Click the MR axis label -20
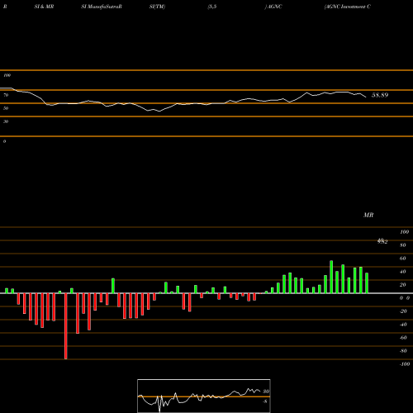This screenshot has height=413, width=413. click(x=403, y=311)
